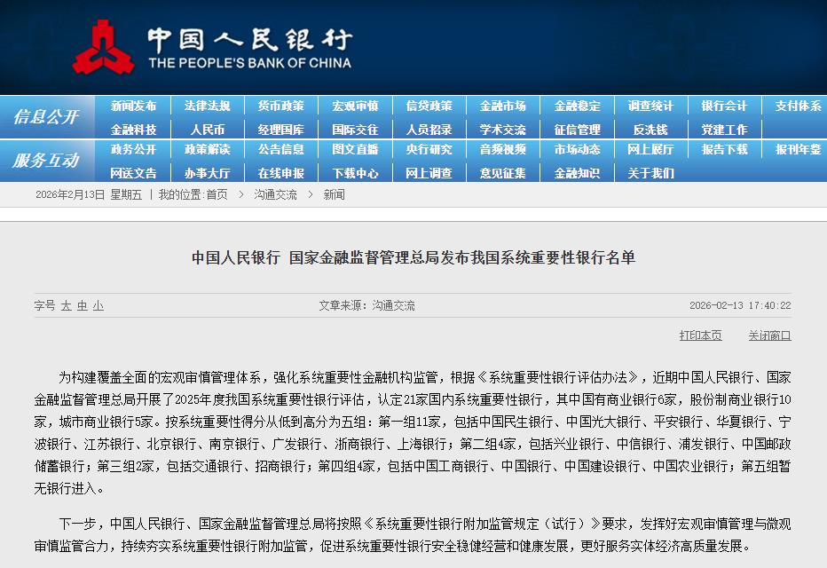827x568 pixels.
Task: Set font size to 小
Action: pyautogui.click(x=98, y=306)
